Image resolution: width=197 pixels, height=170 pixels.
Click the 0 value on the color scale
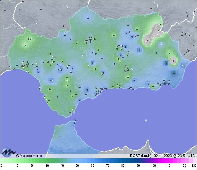(2, 166)
